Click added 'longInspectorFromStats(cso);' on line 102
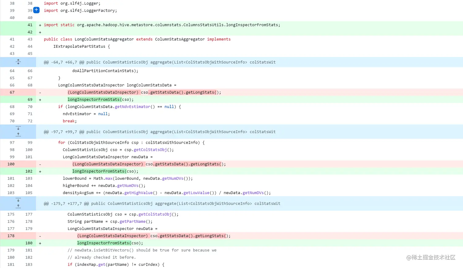This screenshot has height=268, width=463. point(105,171)
